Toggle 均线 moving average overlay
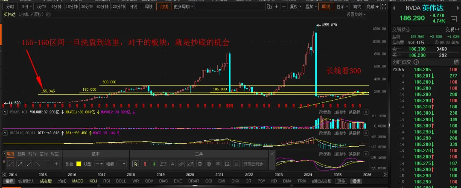The image size is (461, 188). pos(62,181)
